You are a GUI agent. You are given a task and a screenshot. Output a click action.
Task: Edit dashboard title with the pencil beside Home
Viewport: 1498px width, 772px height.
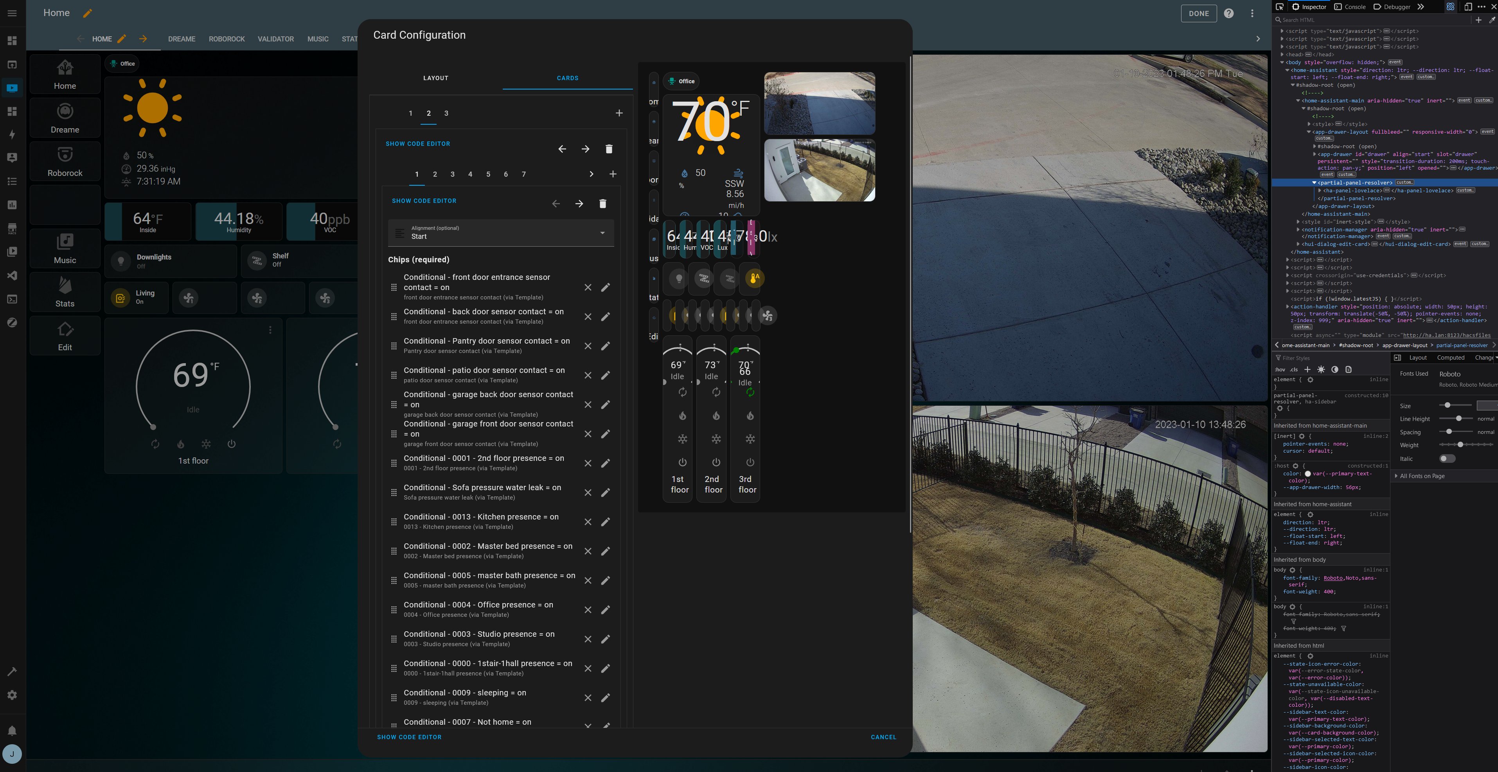[87, 13]
